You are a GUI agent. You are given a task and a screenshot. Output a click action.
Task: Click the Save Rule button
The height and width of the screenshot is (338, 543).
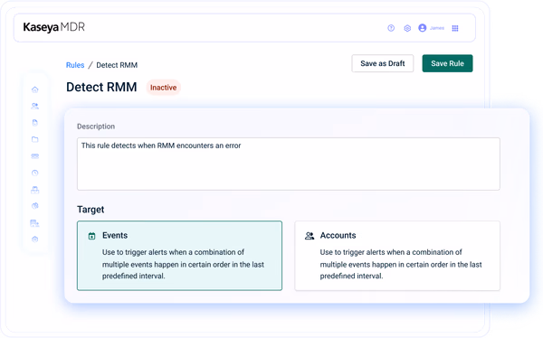pos(447,63)
